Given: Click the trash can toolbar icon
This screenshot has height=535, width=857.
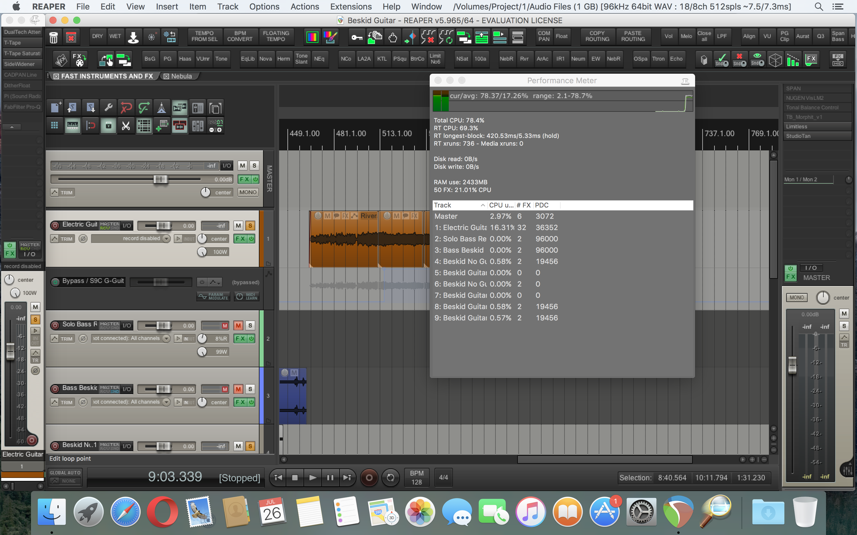Looking at the screenshot, I should (54, 37).
